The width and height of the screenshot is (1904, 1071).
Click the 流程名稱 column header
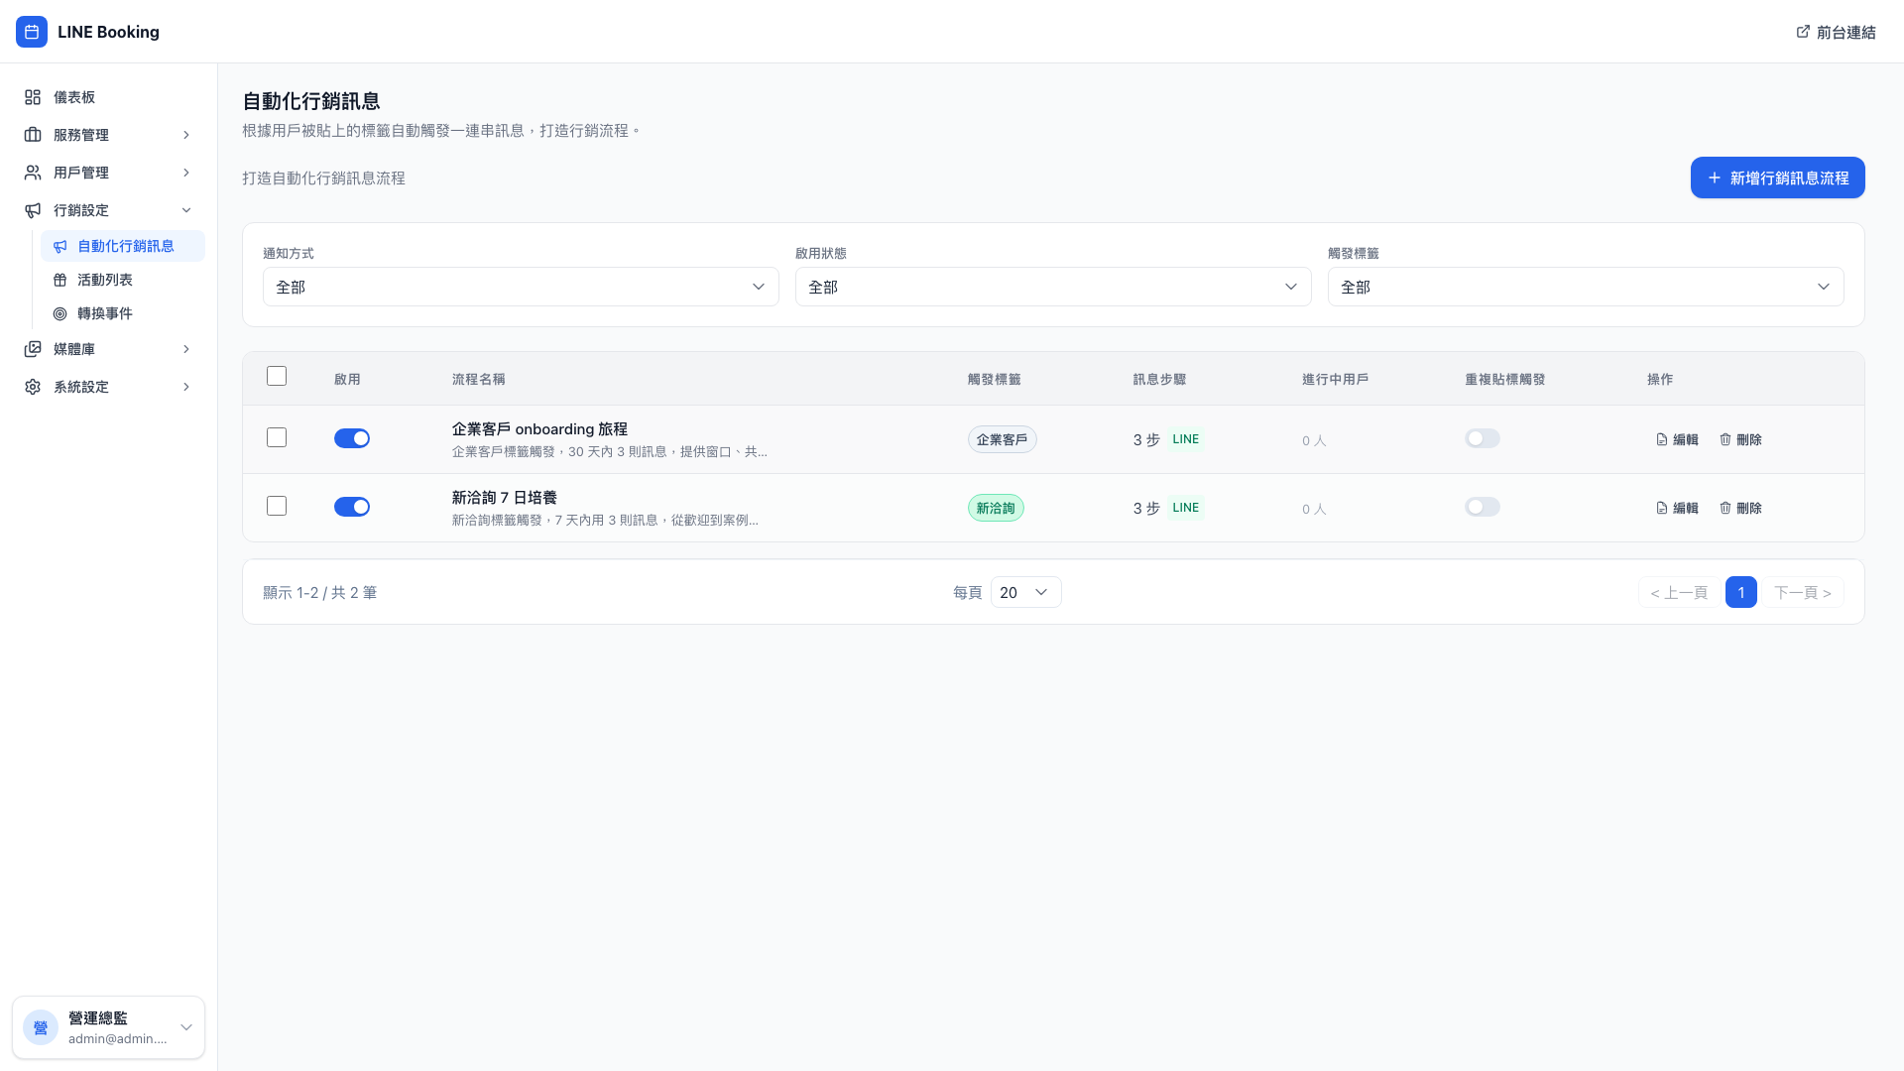click(479, 379)
